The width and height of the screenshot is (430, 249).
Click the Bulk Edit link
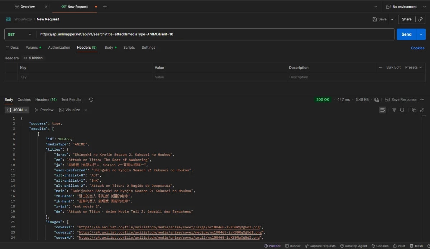393,67
